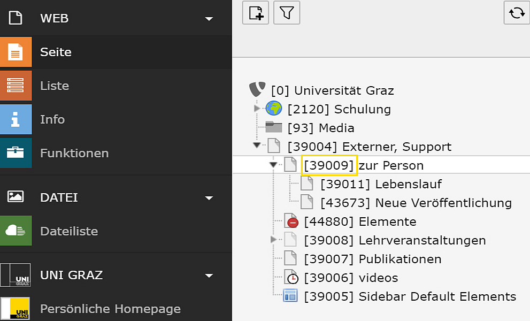The height and width of the screenshot is (321, 530).
Task: Open Sidebar Default Elements page
Action: coord(410,296)
